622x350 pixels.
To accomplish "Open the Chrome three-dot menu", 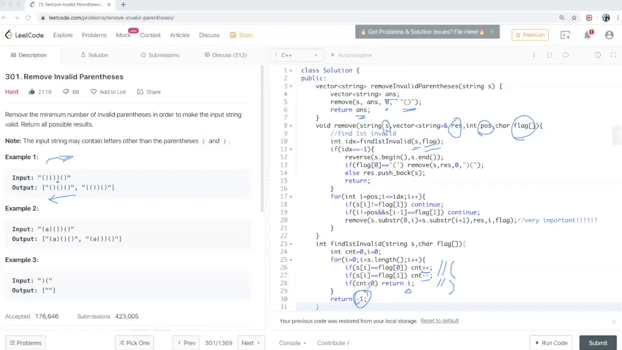I will (x=617, y=17).
